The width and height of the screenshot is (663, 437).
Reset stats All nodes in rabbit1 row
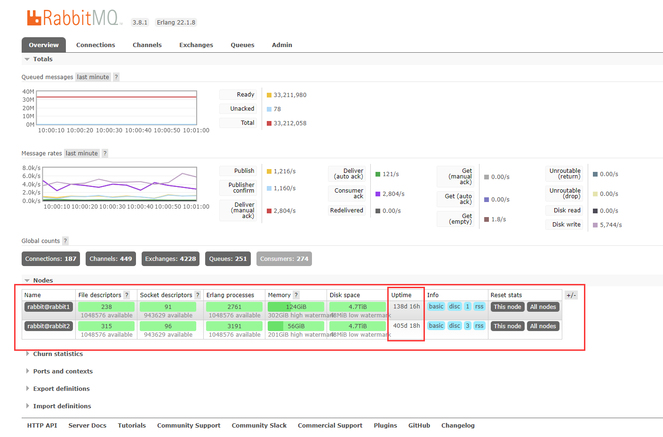click(x=543, y=307)
